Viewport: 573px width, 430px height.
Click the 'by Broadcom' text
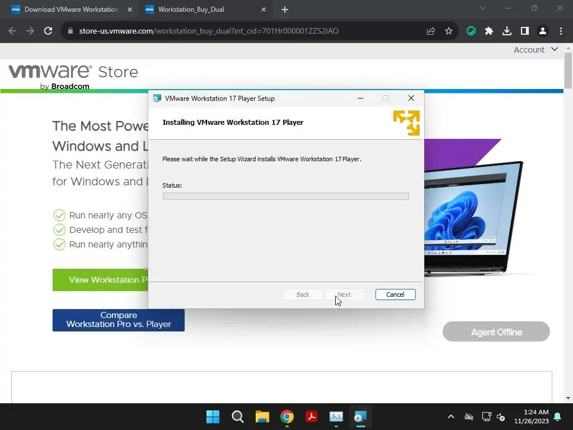pos(65,86)
